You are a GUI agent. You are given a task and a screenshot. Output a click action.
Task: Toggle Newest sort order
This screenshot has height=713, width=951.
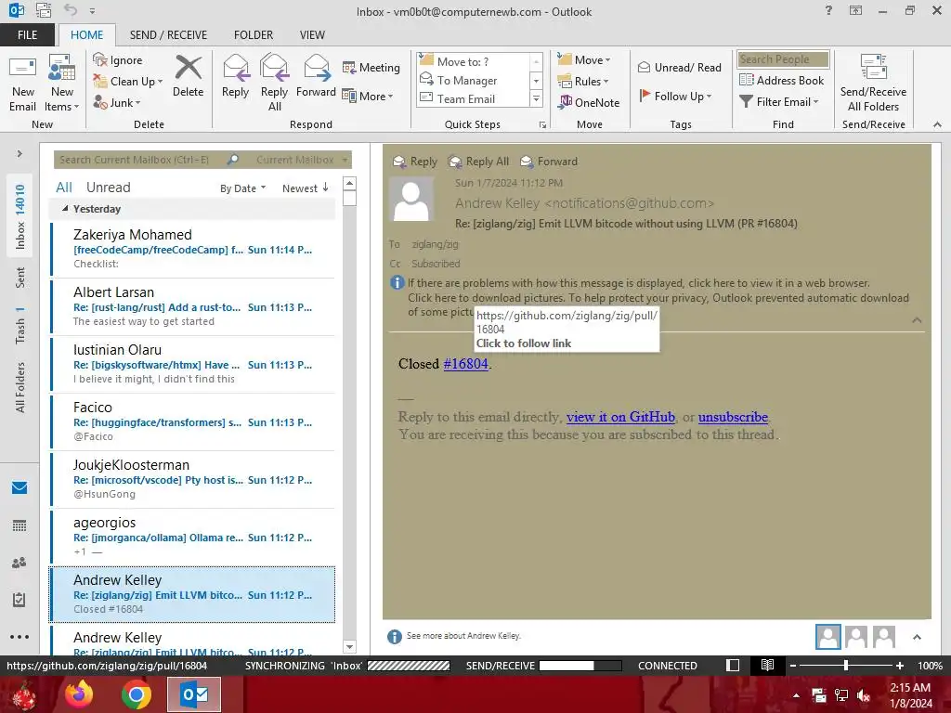(305, 188)
